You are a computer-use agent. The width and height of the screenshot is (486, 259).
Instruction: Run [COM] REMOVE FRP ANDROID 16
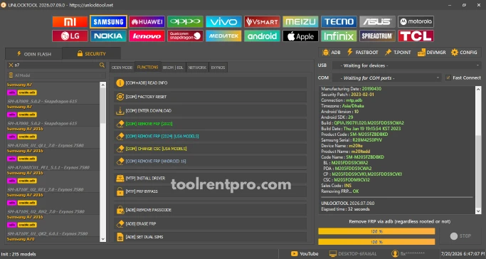click(210, 161)
